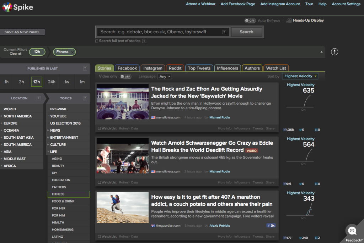Click the search input field

pyautogui.click(x=158, y=32)
